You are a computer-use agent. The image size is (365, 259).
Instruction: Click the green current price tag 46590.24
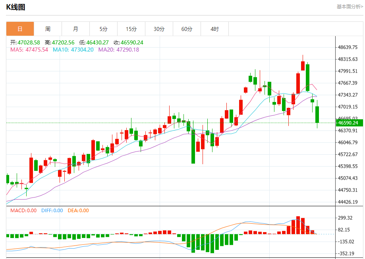pyautogui.click(x=349, y=123)
